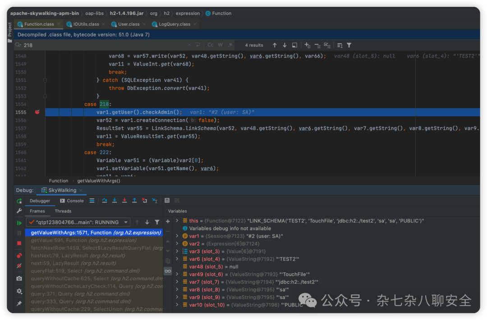Image resolution: width=487 pixels, height=320 pixels.
Task: Open the Evaluate Expression calculator icon
Action: click(x=167, y=201)
